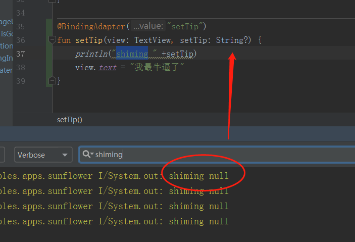The width and height of the screenshot is (355, 242).
Task: Click the @BindingAdapter annotation
Action: point(91,26)
